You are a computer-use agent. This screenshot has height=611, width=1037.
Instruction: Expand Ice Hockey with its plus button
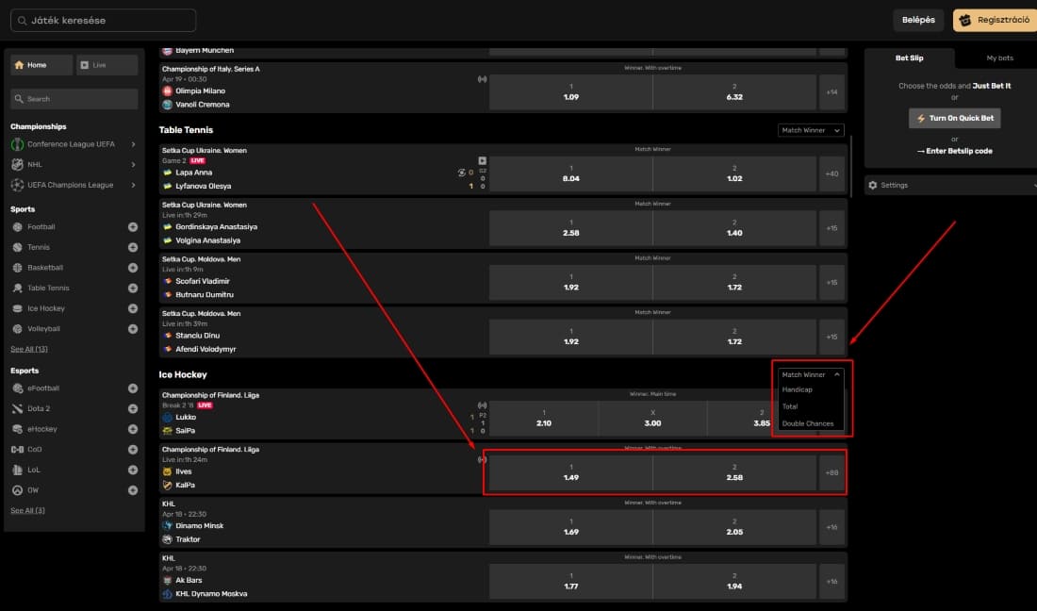click(133, 309)
